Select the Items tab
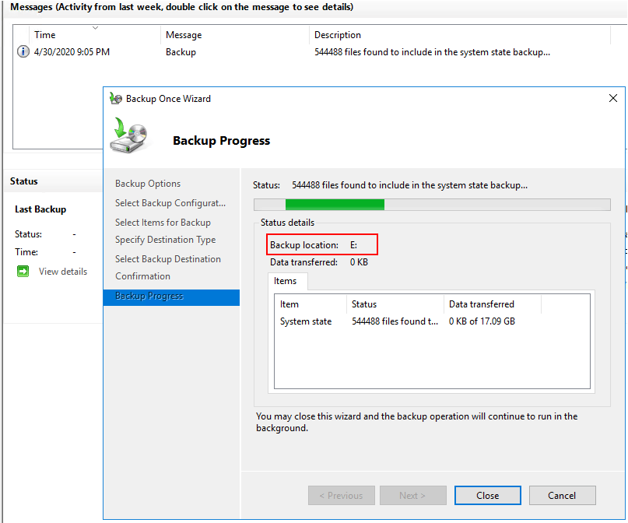Screen dimensions: 628x523 point(287,281)
